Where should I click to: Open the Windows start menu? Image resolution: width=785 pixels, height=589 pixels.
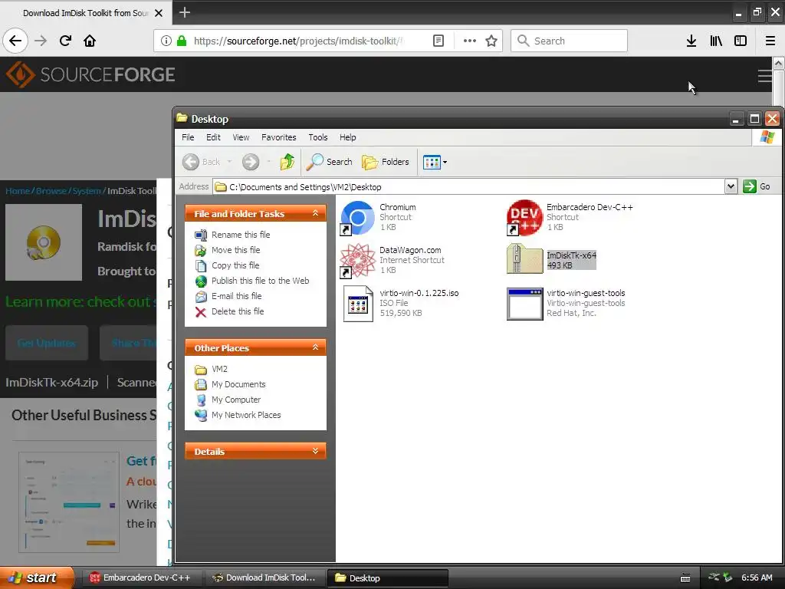click(37, 577)
